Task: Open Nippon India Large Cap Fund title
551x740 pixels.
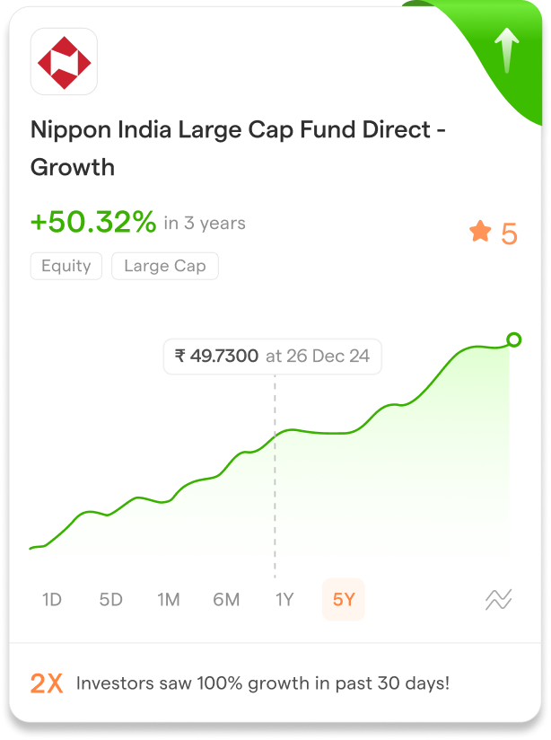Action: (238, 148)
